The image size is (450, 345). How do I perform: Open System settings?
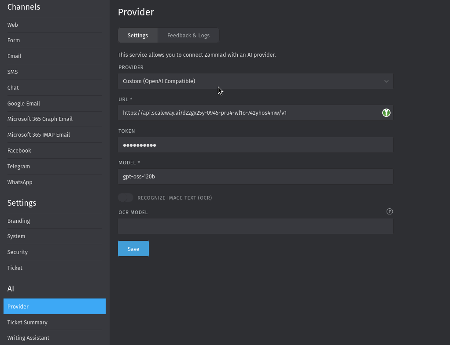(x=16, y=236)
